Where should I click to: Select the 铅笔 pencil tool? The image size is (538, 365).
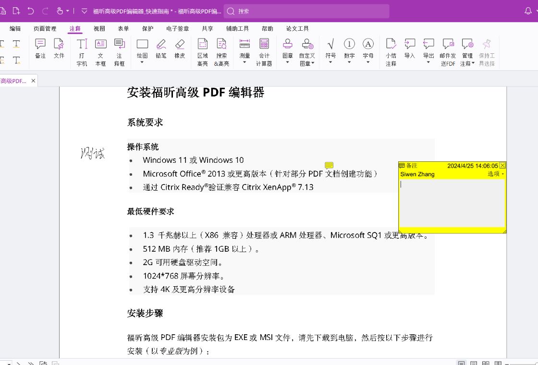point(161,49)
